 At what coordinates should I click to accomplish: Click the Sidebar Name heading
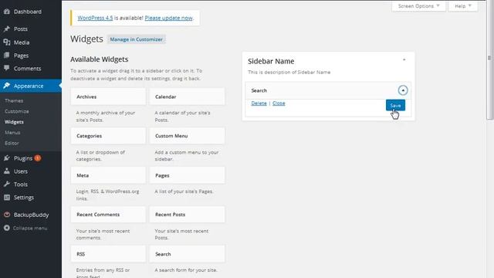271,61
